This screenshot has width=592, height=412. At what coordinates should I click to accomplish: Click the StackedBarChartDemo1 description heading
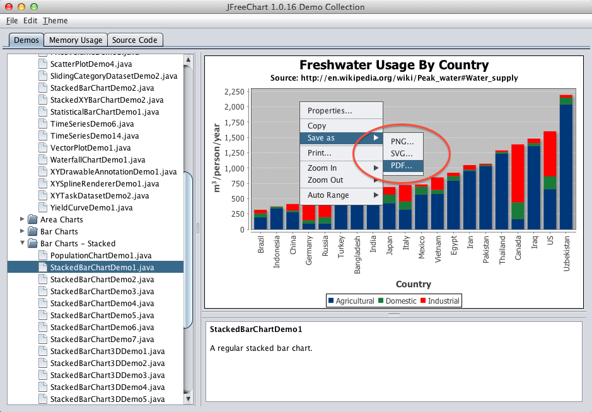pyautogui.click(x=256, y=329)
